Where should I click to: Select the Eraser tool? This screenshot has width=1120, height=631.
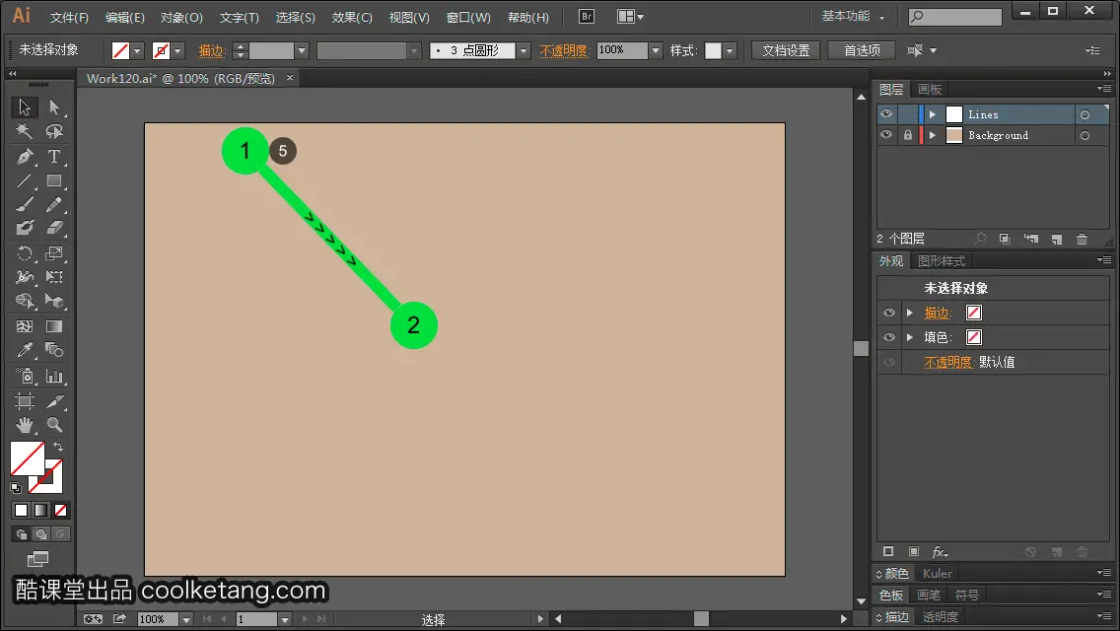point(54,229)
